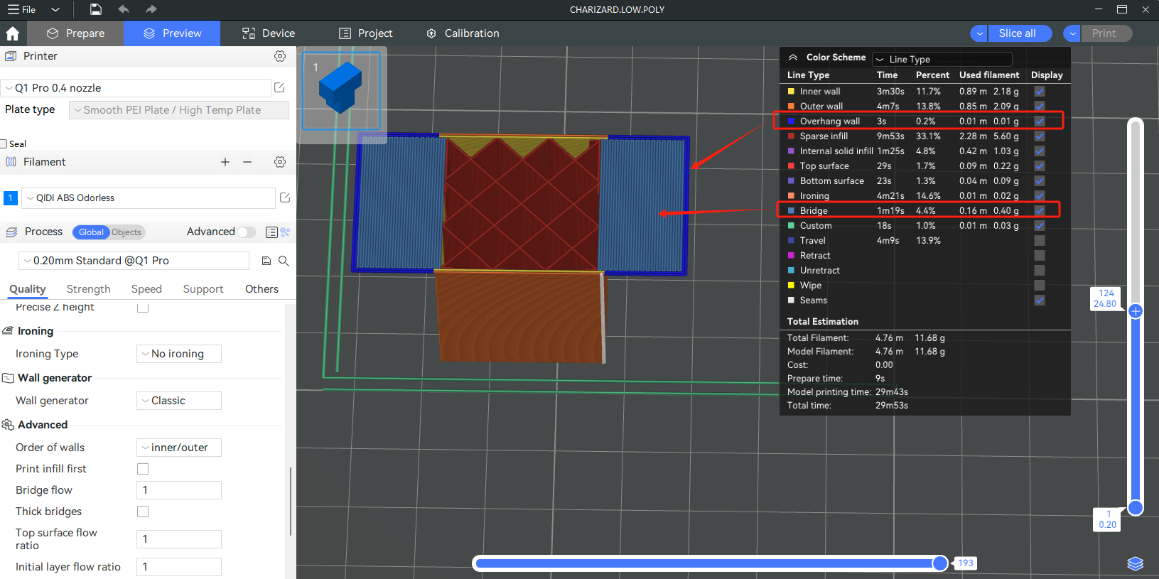Switch to the Strength tab

tap(88, 289)
